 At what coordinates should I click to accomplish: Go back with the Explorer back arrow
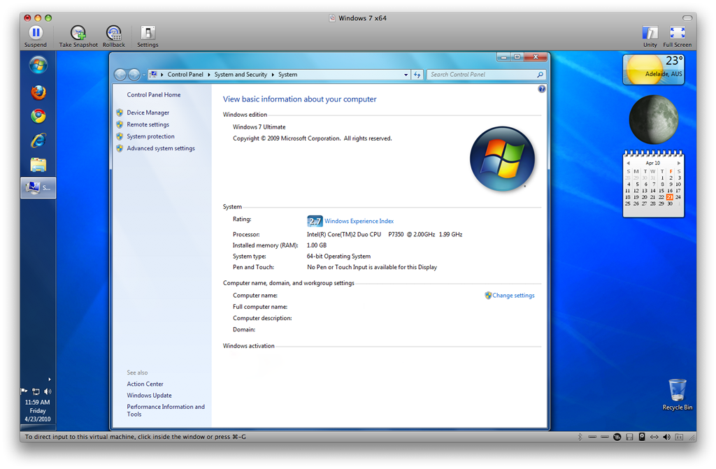120,74
